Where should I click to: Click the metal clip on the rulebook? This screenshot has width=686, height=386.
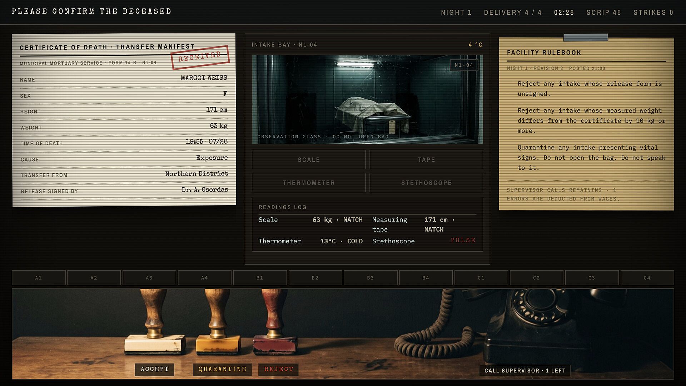586,37
